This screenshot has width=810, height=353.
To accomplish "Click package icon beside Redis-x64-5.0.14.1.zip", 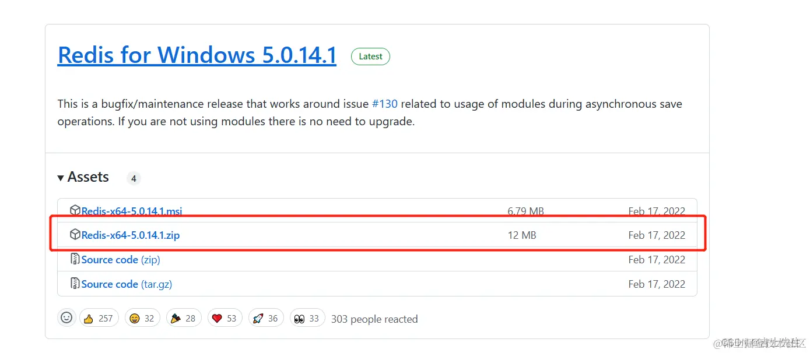I will 75,235.
